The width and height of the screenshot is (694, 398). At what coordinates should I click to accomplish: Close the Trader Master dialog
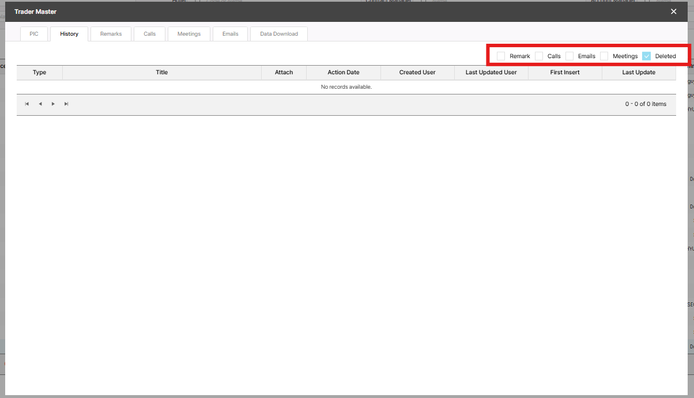pyautogui.click(x=673, y=12)
